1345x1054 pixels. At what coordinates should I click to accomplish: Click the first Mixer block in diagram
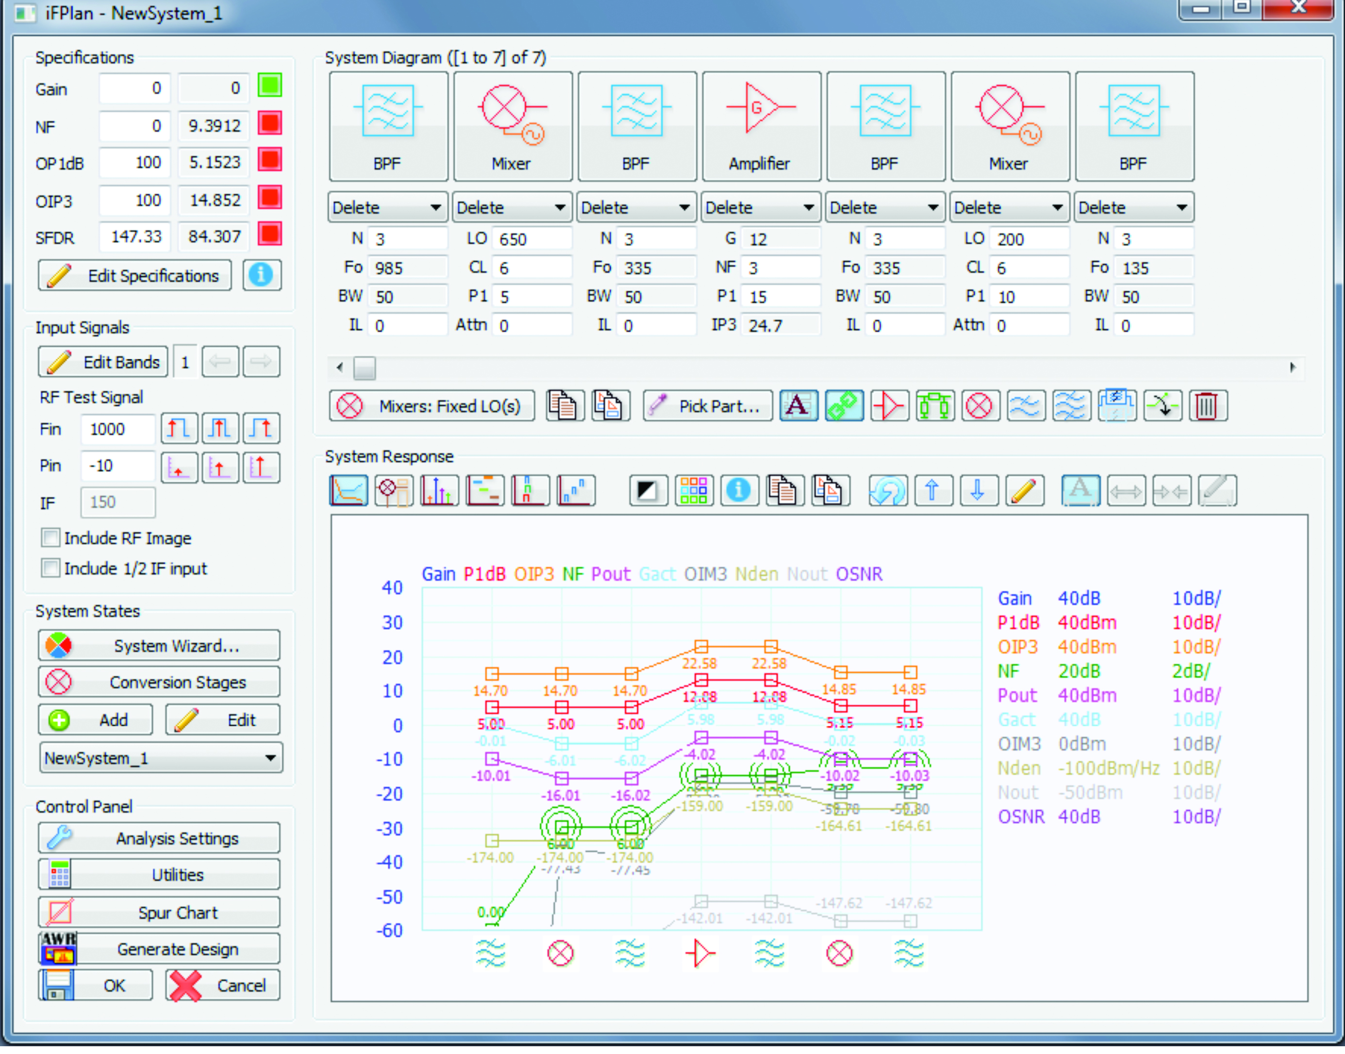point(512,127)
